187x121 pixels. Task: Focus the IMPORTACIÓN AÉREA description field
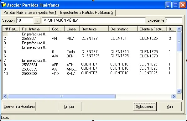coord(94,20)
